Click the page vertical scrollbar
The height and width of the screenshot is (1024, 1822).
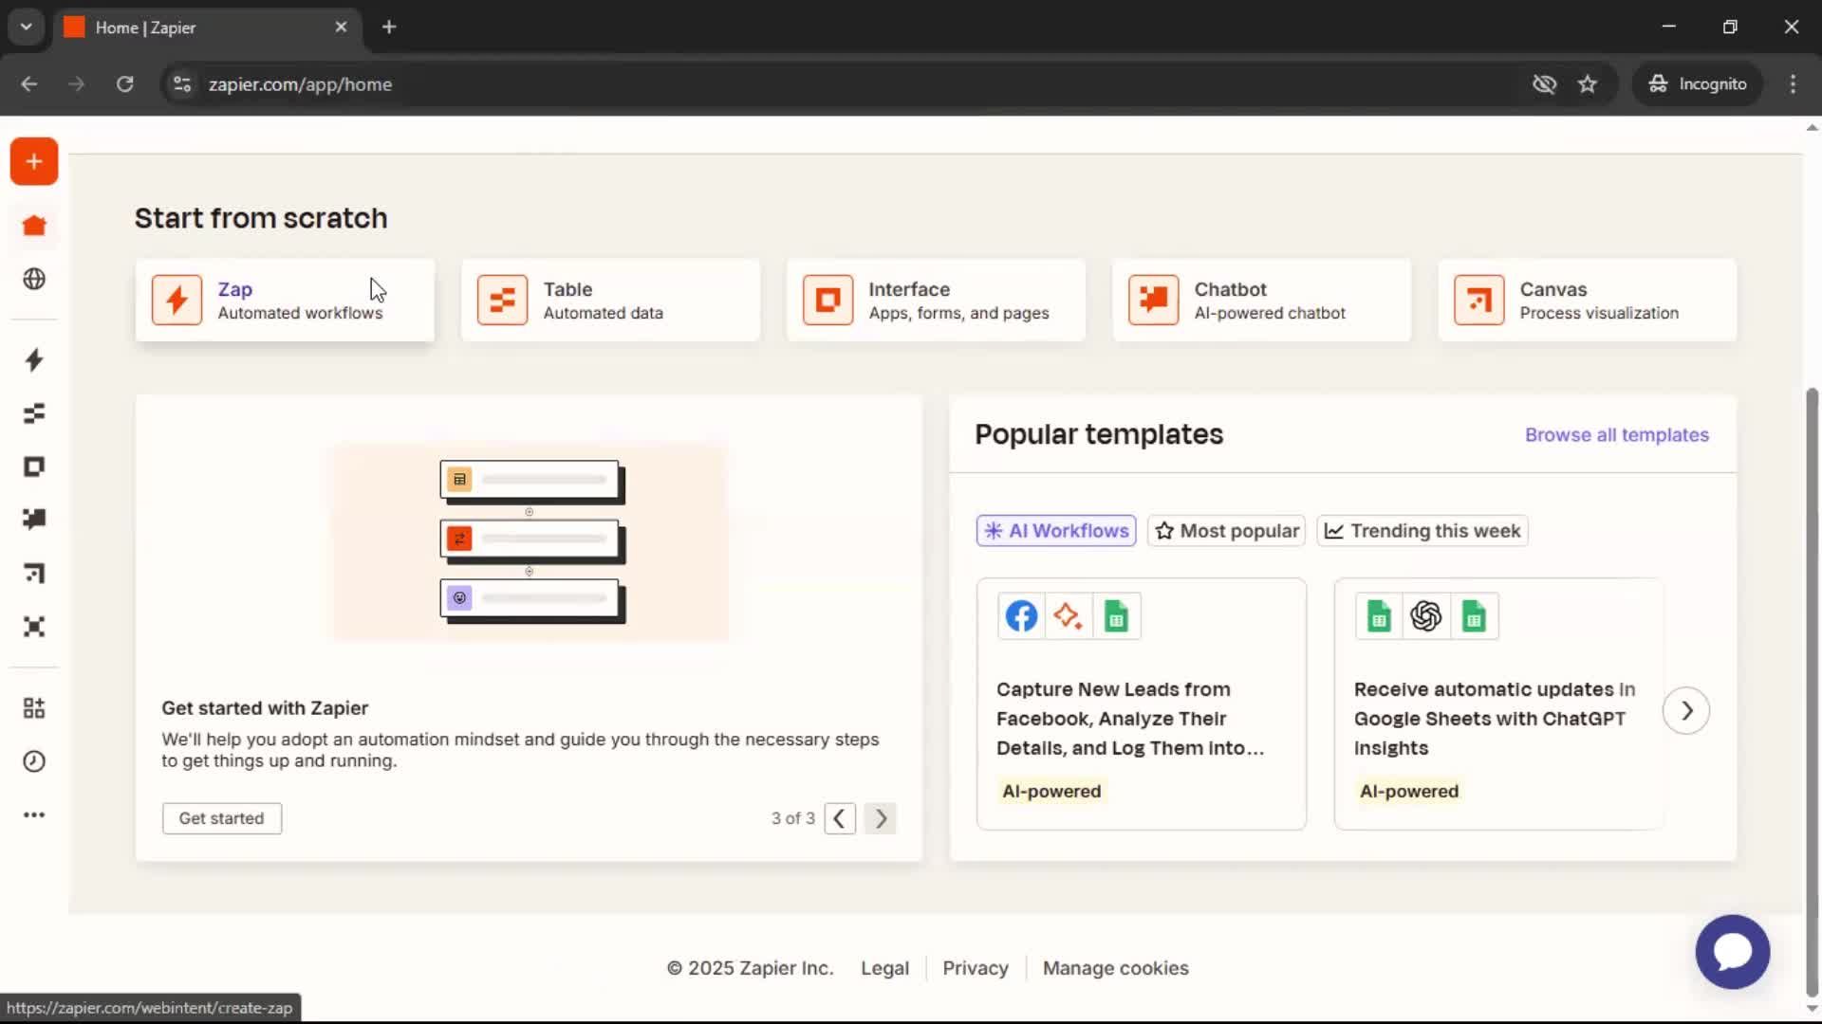click(x=1812, y=692)
